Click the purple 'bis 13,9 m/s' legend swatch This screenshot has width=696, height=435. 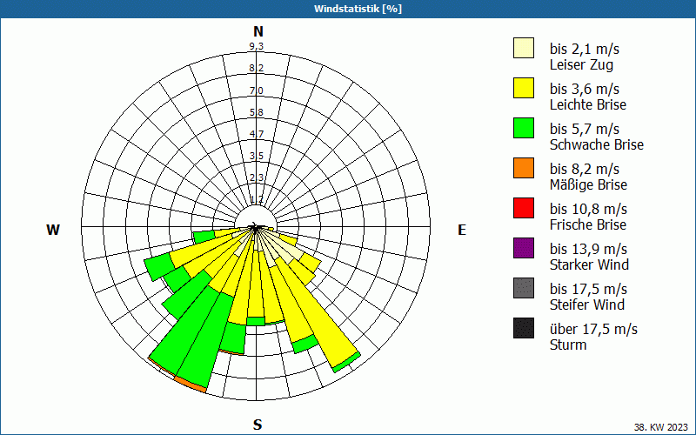(x=524, y=248)
